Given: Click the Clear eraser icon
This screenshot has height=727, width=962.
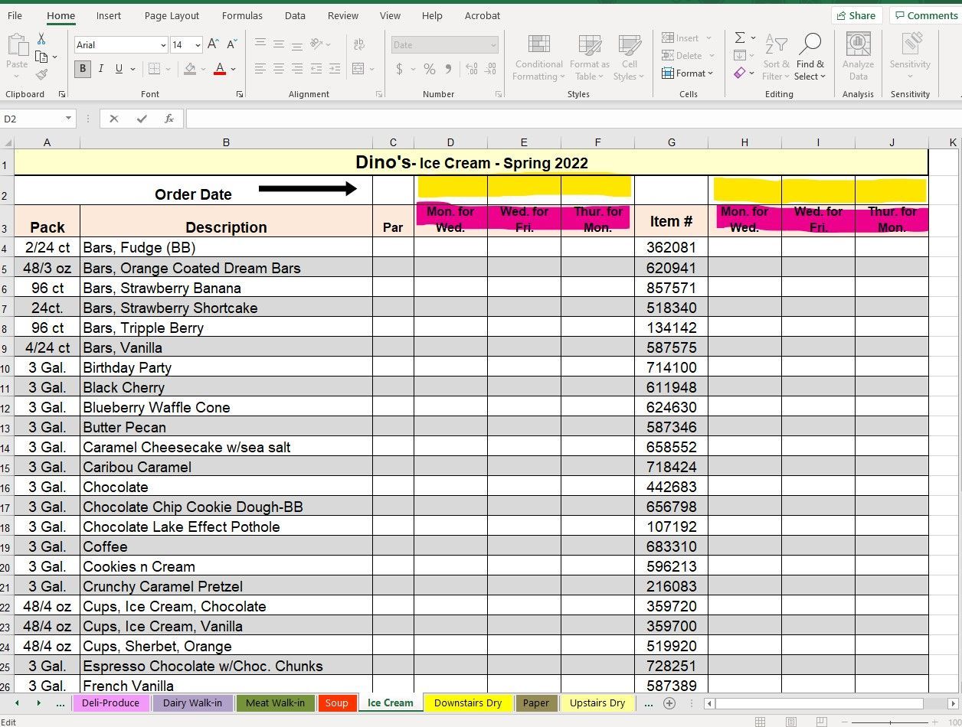Looking at the screenshot, I should 740,73.
